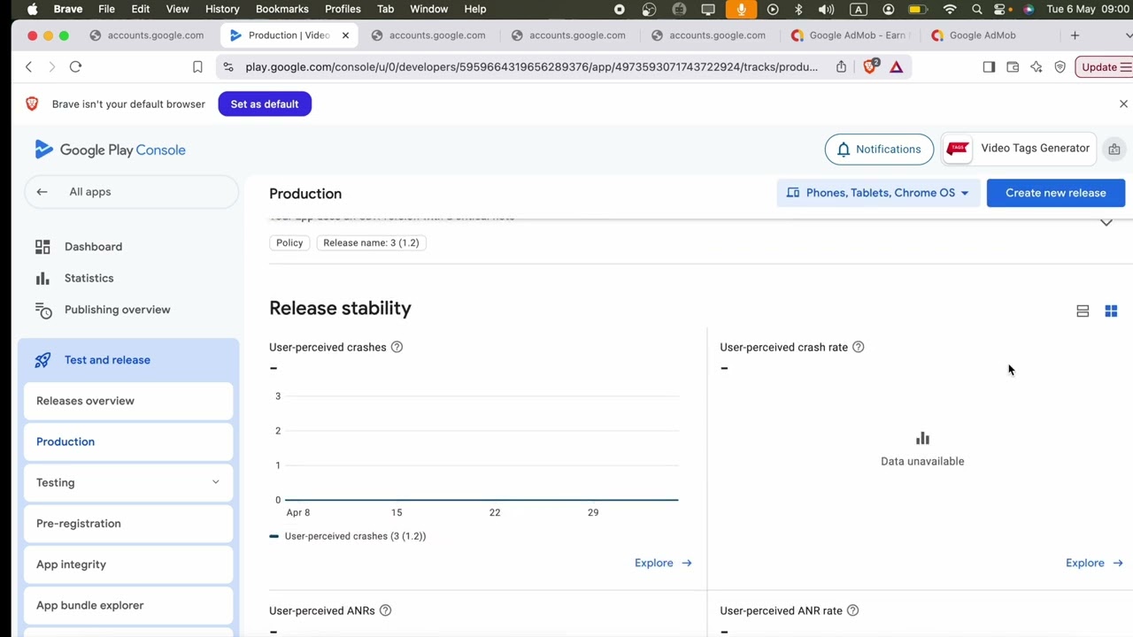The image size is (1133, 637).
Task: Open Spotlight search in menu bar
Action: coord(976,9)
